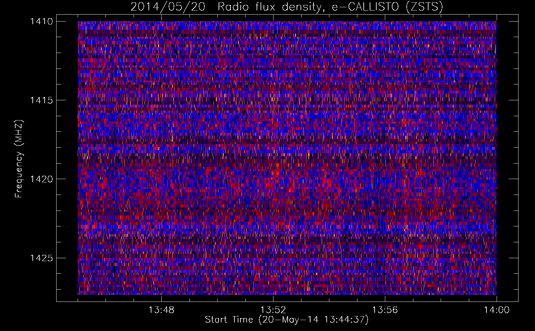
Task: Click the 14:00 time axis label
Action: [x=497, y=310]
